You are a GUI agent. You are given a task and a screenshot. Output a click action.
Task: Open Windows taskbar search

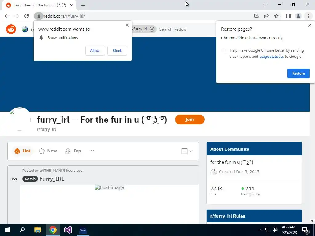(22, 230)
